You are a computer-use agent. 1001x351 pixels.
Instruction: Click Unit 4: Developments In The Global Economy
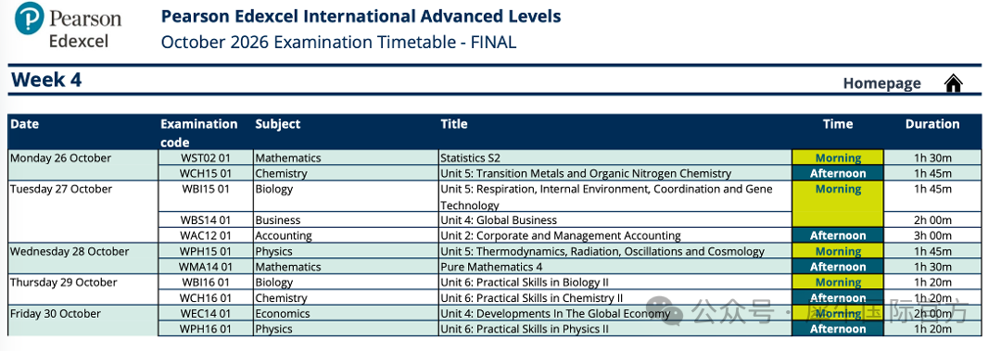[615, 313]
